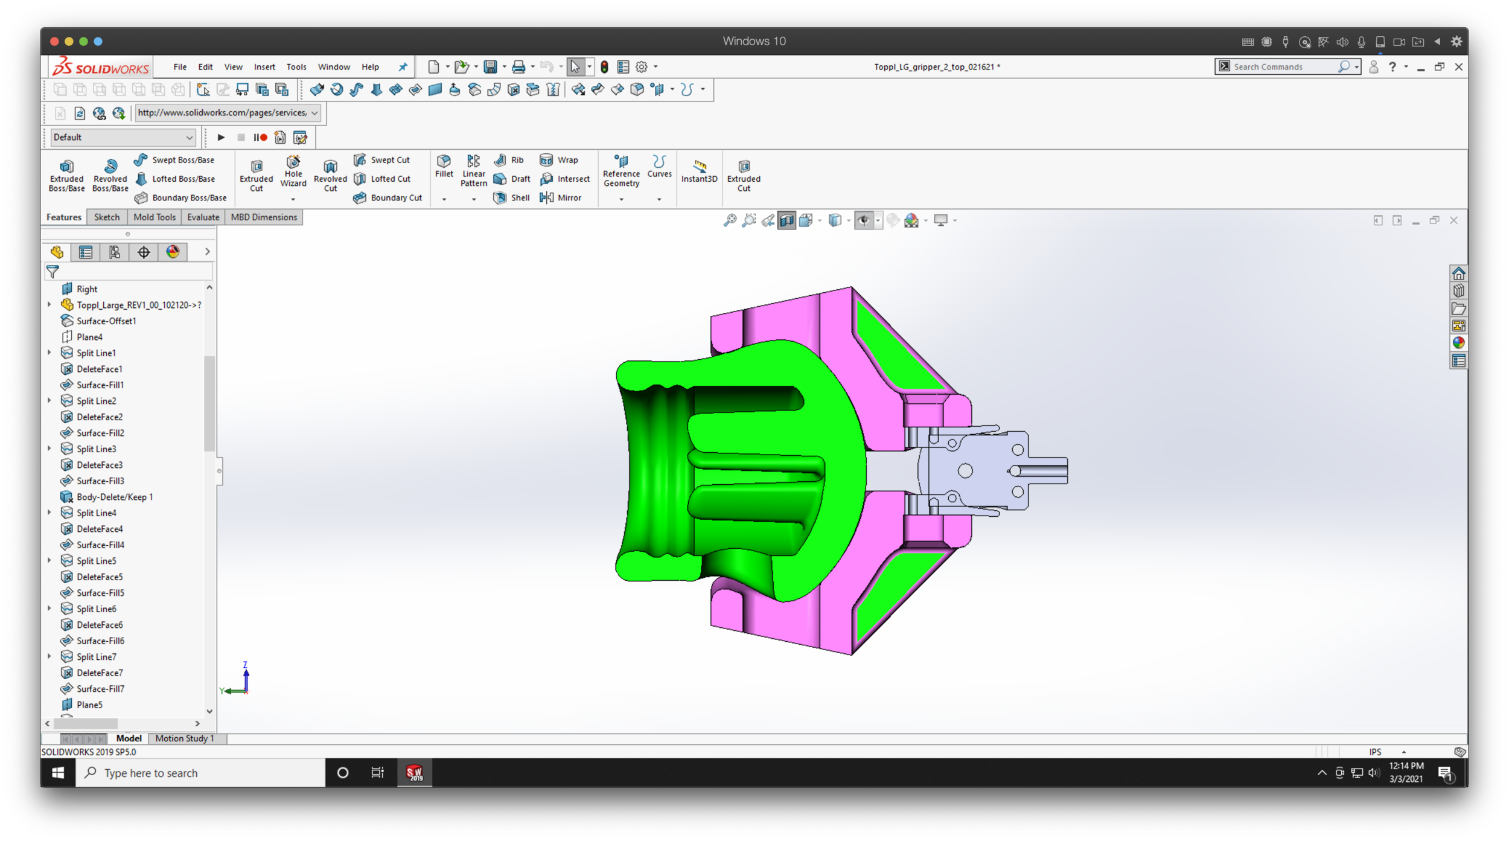1509x841 pixels.
Task: Open the File menu
Action: (180, 67)
